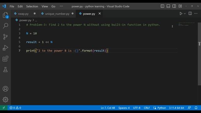The height and width of the screenshot is (113, 201).
Task: Open the Accounts menu icon
Action: (5, 89)
